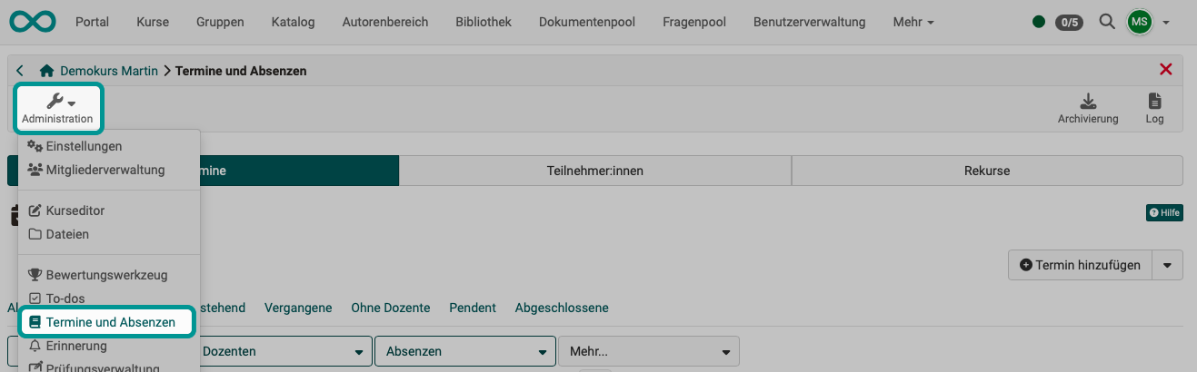
Task: Open the search magnifier icon
Action: pyautogui.click(x=1106, y=21)
